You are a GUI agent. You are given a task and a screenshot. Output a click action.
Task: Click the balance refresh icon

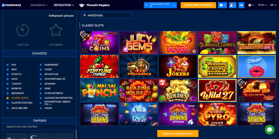[x=147, y=5]
